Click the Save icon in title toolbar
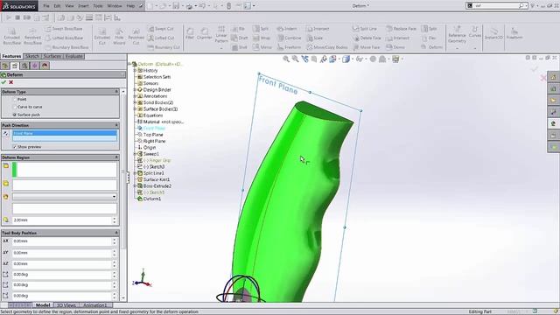 point(176,6)
